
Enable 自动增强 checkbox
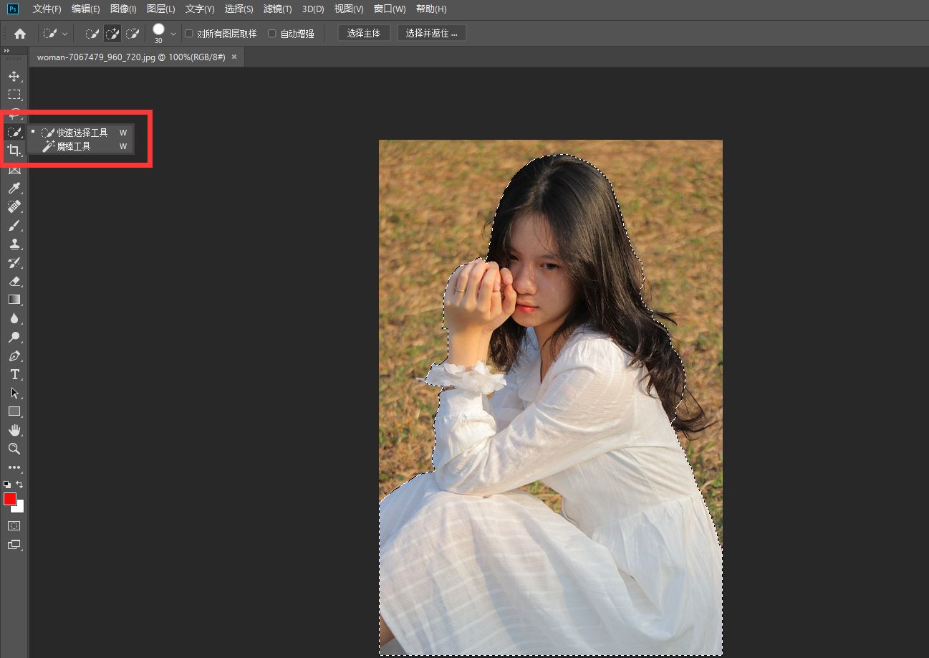coord(272,34)
